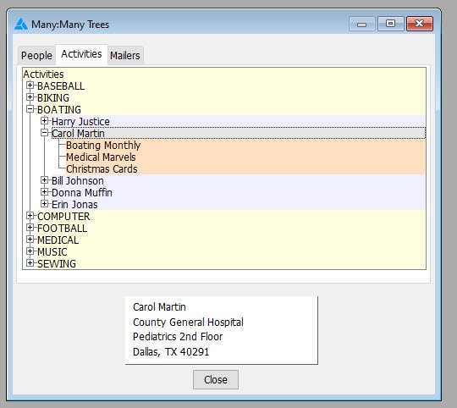
Task: Select the Christmas Cards mailer item
Action: [102, 169]
